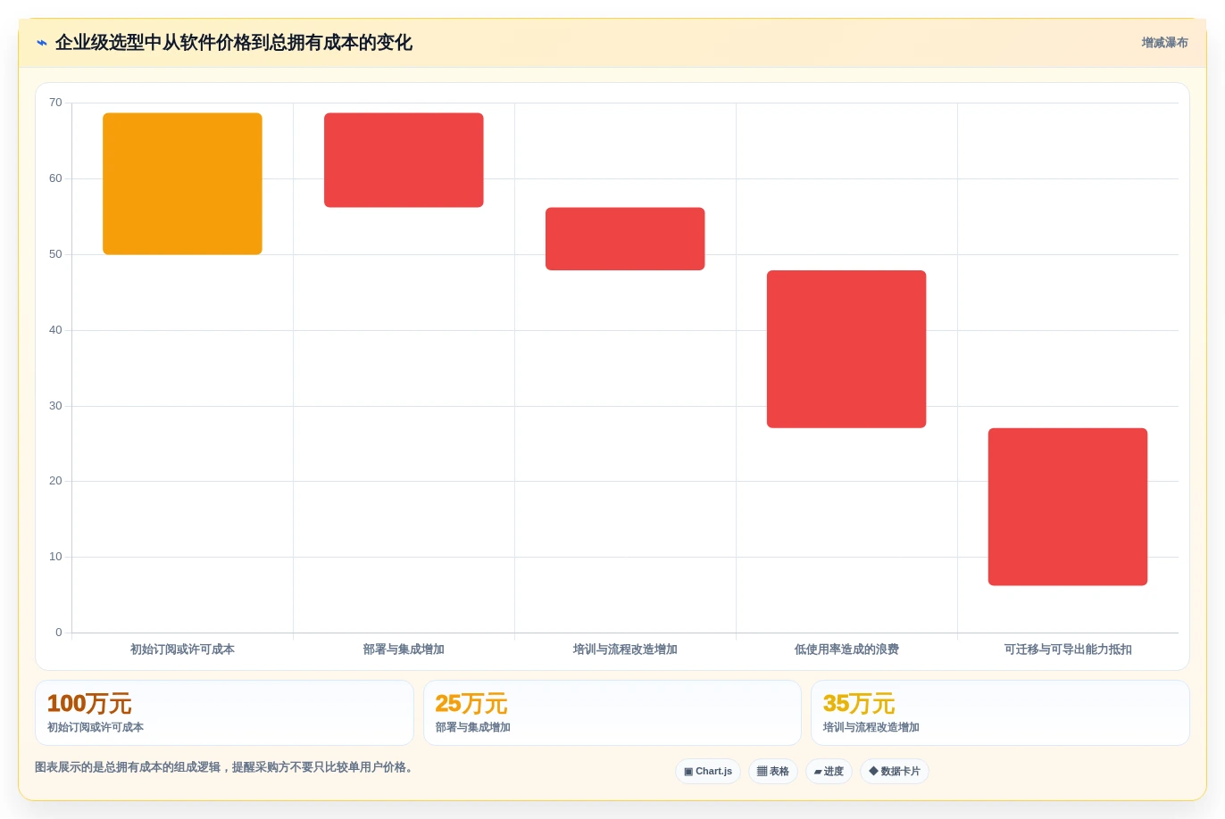Click the 数据卡片 tag pill
This screenshot has height=819, width=1225.
[x=894, y=771]
